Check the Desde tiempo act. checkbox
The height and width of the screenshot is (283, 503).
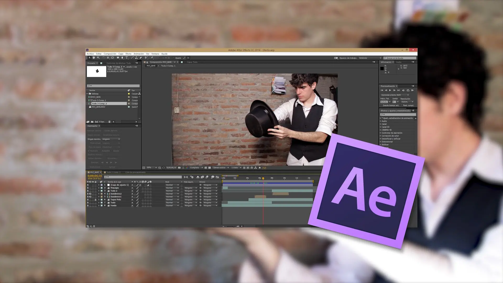(381, 105)
